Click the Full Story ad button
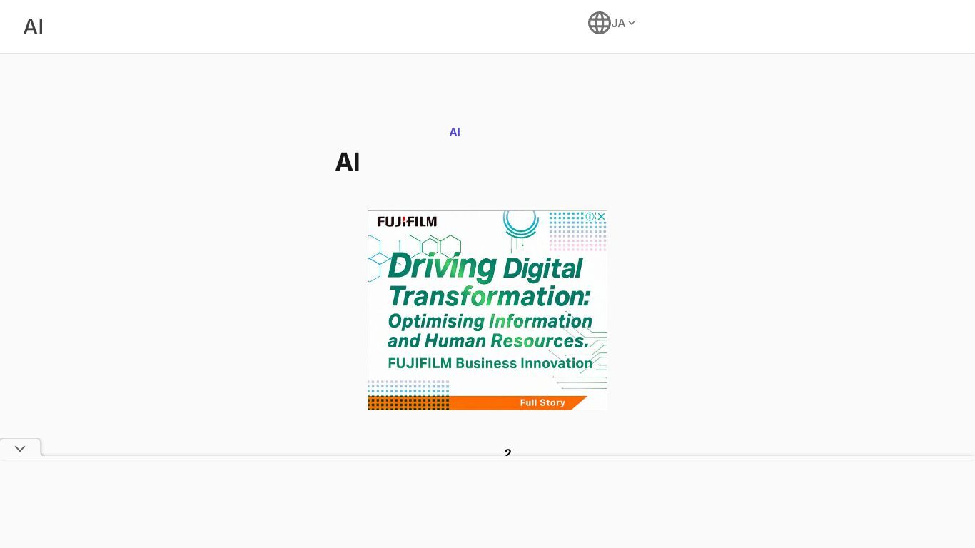Viewport: 975px width, 548px height. tap(542, 402)
